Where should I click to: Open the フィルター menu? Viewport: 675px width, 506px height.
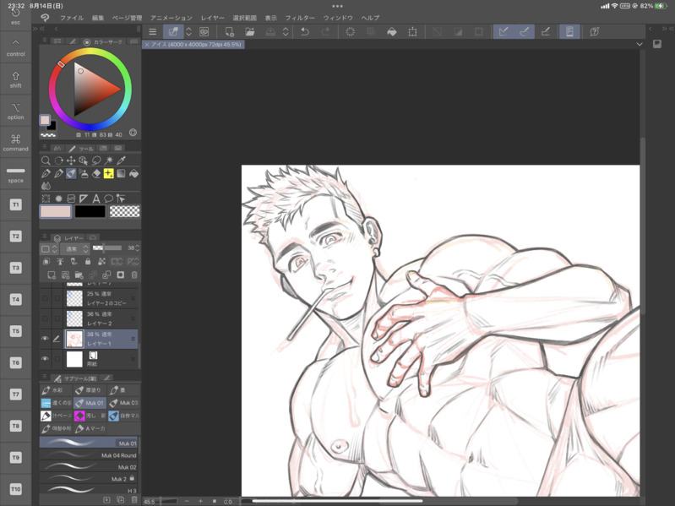point(300,18)
